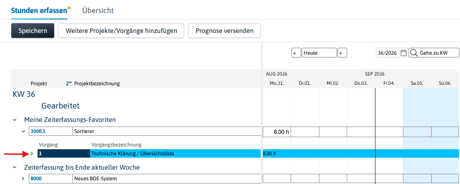Screen dimensions: 460x184
Task: Click the AUG 2026 month label
Action: tap(276, 74)
